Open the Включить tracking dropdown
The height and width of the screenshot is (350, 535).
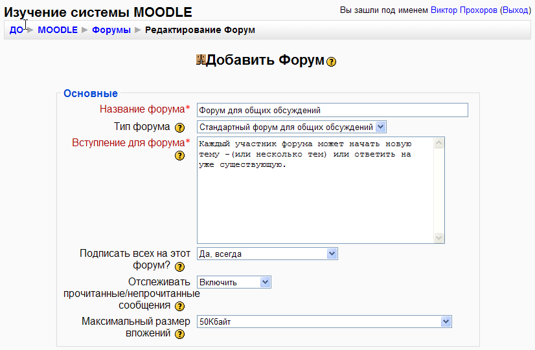coord(234,283)
